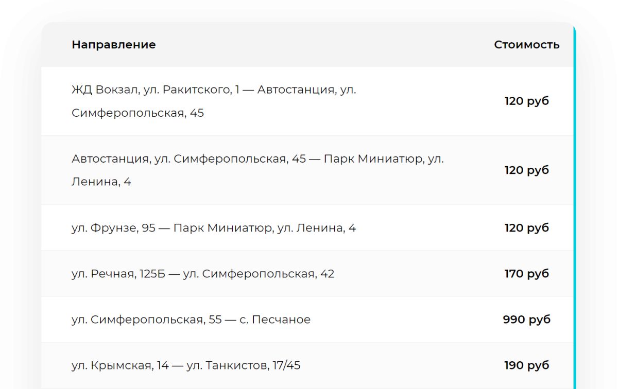Select the ул. Симферопольская, 55 origin text
The width and height of the screenshot is (618, 389).
click(146, 320)
